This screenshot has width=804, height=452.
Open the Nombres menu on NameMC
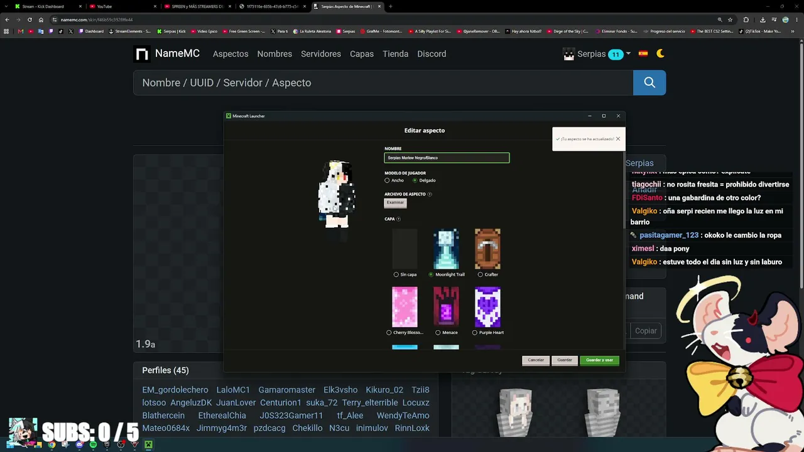click(x=274, y=54)
